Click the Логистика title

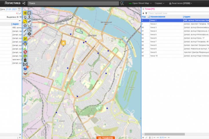coord(12,3)
